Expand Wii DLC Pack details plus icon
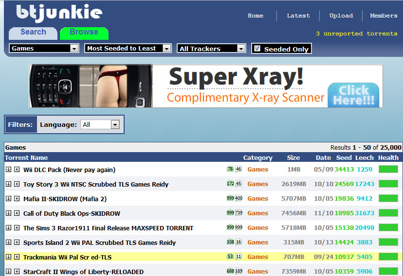Viewport: 403px width, 276px height. pos(17,169)
